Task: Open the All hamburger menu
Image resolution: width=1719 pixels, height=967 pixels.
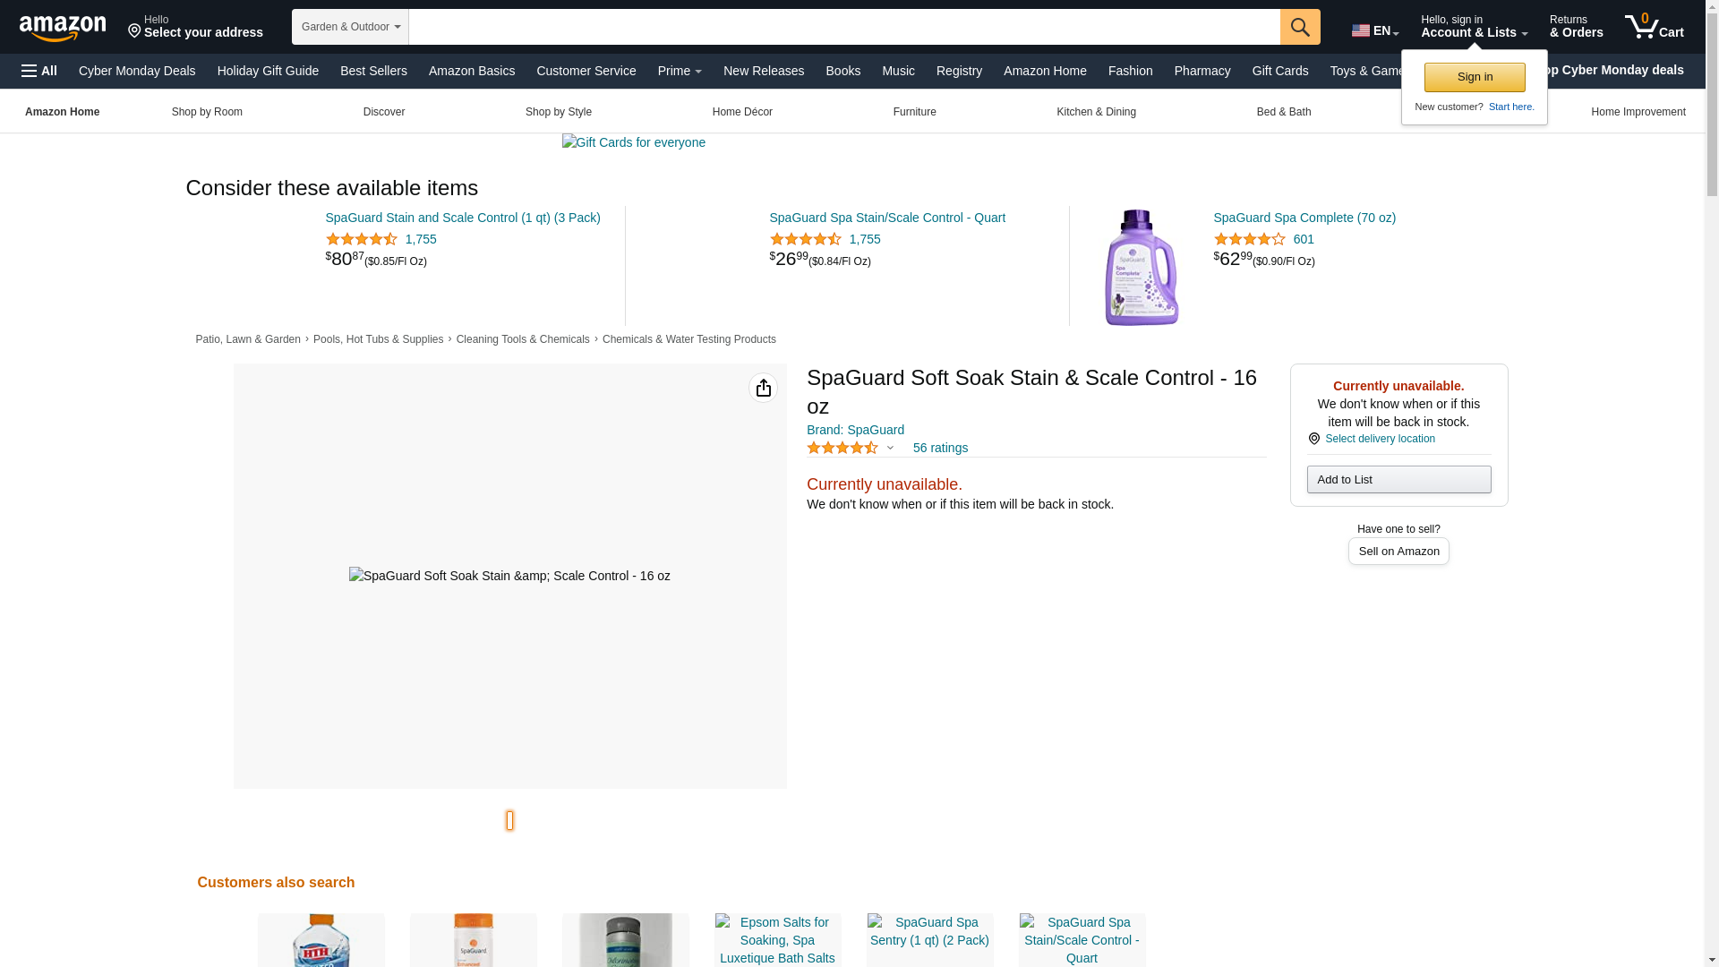Action: click(39, 71)
